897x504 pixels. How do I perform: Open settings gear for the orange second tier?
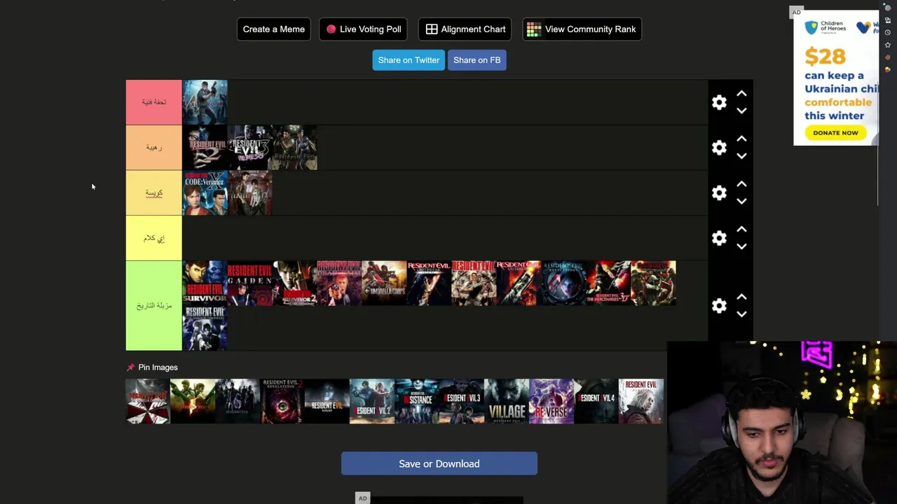[719, 148]
